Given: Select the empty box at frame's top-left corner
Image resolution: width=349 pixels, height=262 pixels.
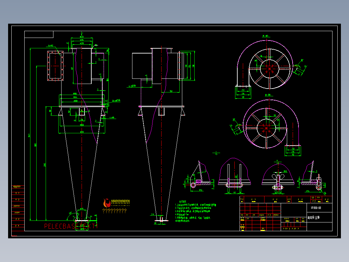Looking at the screenshot, I should click(x=39, y=34).
